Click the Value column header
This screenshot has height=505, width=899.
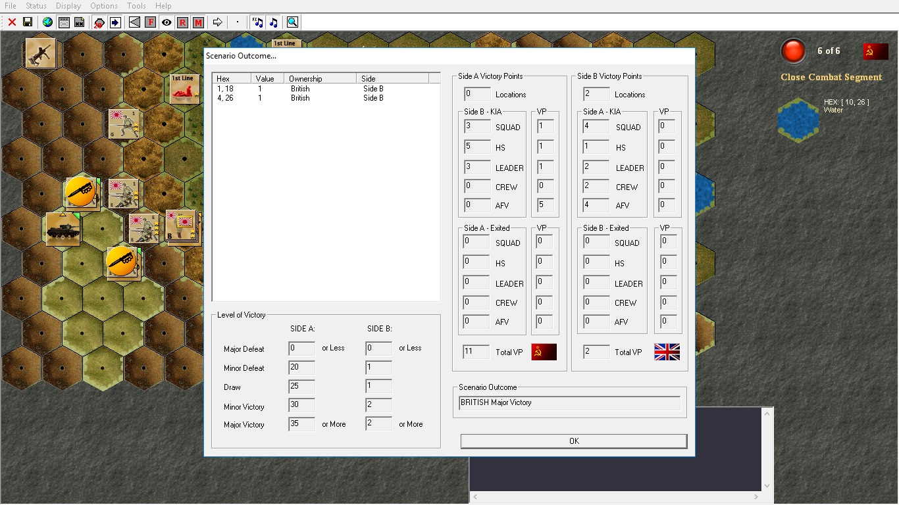pos(267,79)
